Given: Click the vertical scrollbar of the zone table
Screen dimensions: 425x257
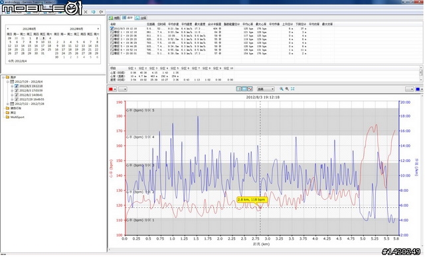Looking at the screenshot, I should pyautogui.click(x=421, y=73).
